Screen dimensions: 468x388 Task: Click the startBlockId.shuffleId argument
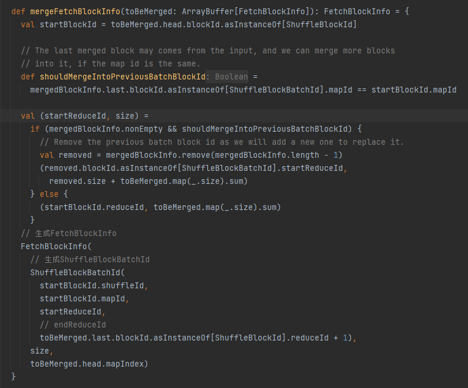[x=92, y=285]
